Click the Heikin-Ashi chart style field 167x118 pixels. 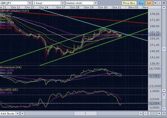(x=80, y=3)
